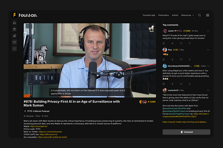
Task: Open options for Junior's comment
Action: [x=208, y=31]
